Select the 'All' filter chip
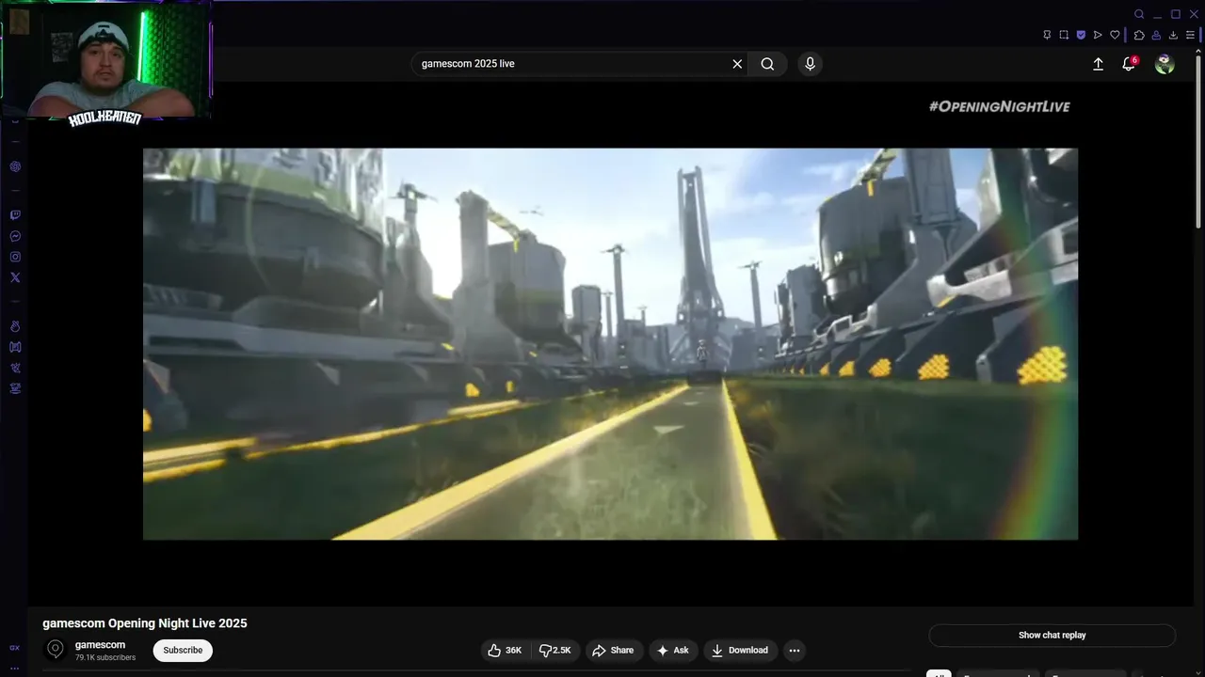The height and width of the screenshot is (677, 1205). pos(939,674)
